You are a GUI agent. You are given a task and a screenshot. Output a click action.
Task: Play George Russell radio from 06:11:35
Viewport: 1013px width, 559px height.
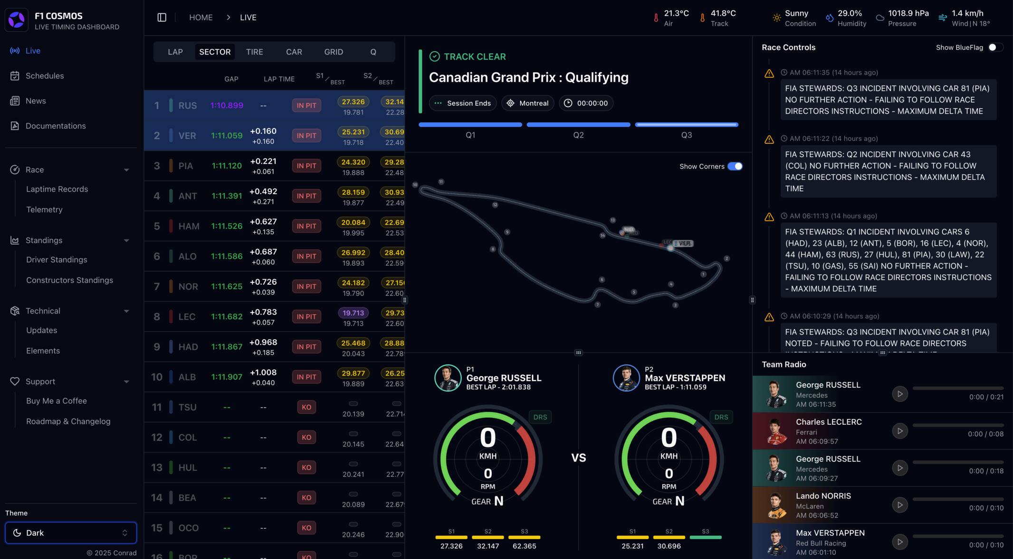(x=899, y=394)
